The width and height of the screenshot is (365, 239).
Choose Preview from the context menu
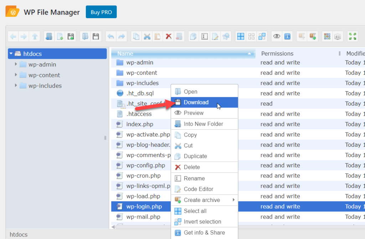[x=204, y=113]
